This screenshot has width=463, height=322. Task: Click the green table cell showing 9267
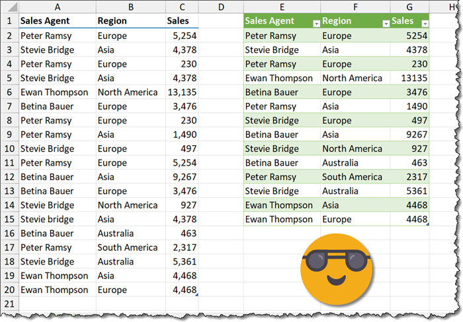tap(409, 135)
